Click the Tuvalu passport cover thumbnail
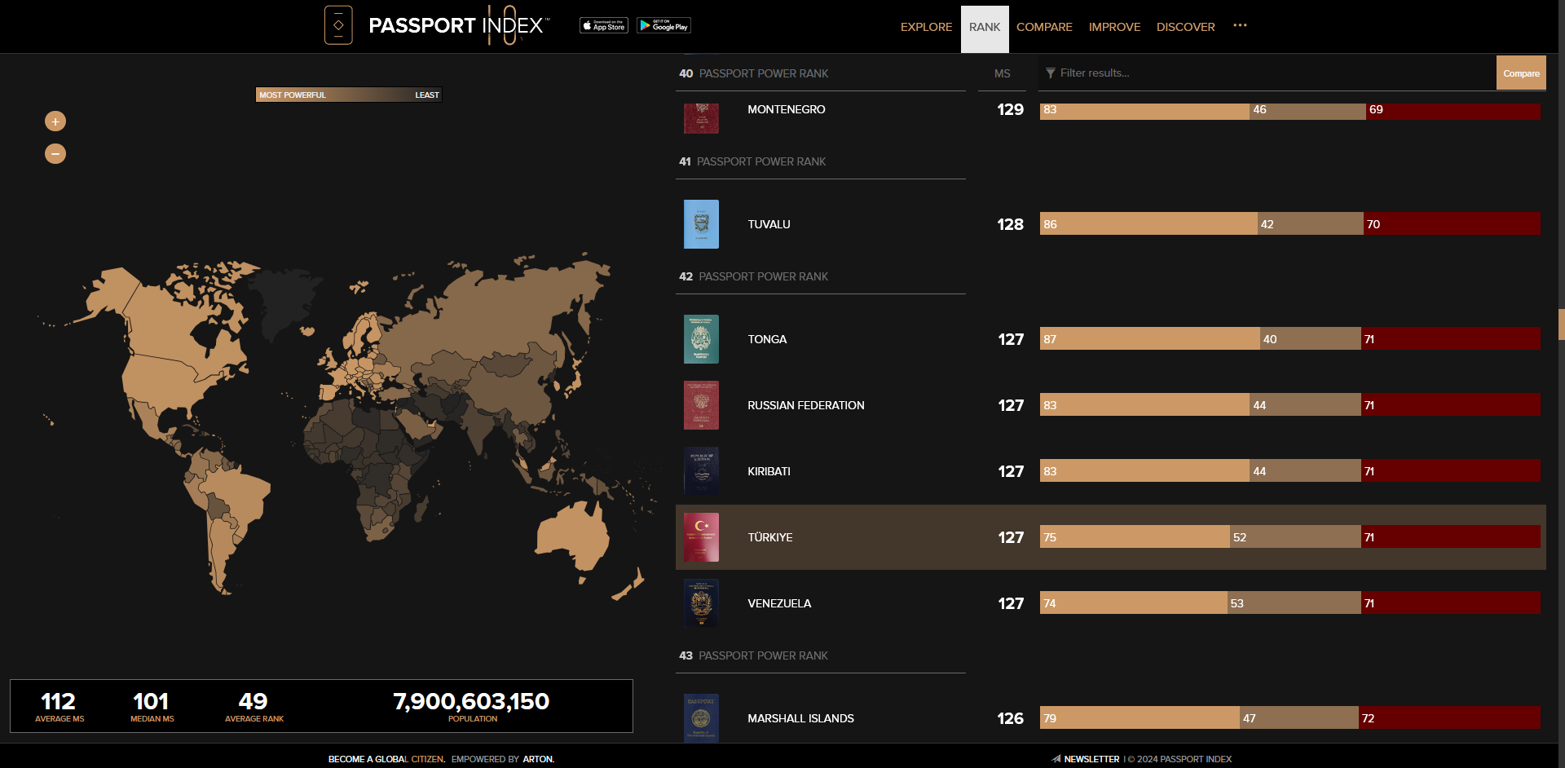The width and height of the screenshot is (1565, 768). pos(701,224)
